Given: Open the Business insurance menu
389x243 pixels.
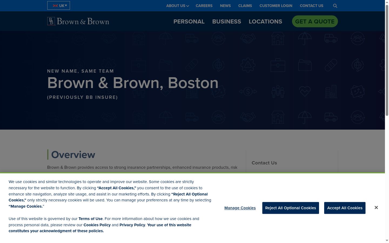Looking at the screenshot, I should [227, 21].
